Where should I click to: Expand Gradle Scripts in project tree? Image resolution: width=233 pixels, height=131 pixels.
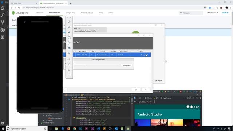tap(39, 123)
